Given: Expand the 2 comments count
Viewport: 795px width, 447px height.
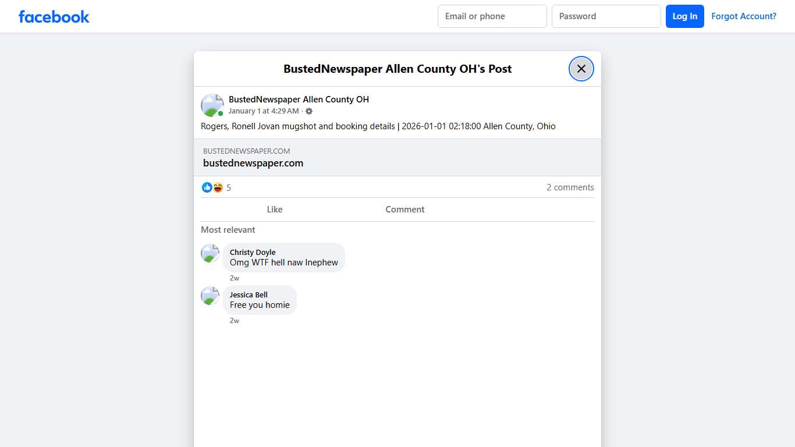Looking at the screenshot, I should 570,187.
